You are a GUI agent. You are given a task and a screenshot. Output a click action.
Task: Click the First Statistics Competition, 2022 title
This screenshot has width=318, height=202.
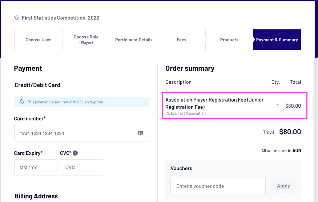pos(60,18)
